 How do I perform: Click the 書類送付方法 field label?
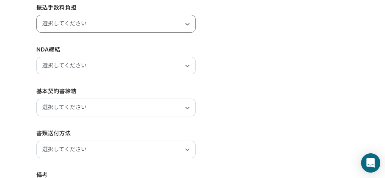(x=53, y=133)
